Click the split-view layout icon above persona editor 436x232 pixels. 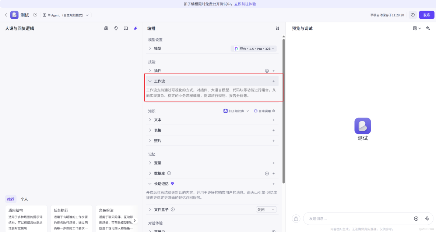click(x=126, y=28)
